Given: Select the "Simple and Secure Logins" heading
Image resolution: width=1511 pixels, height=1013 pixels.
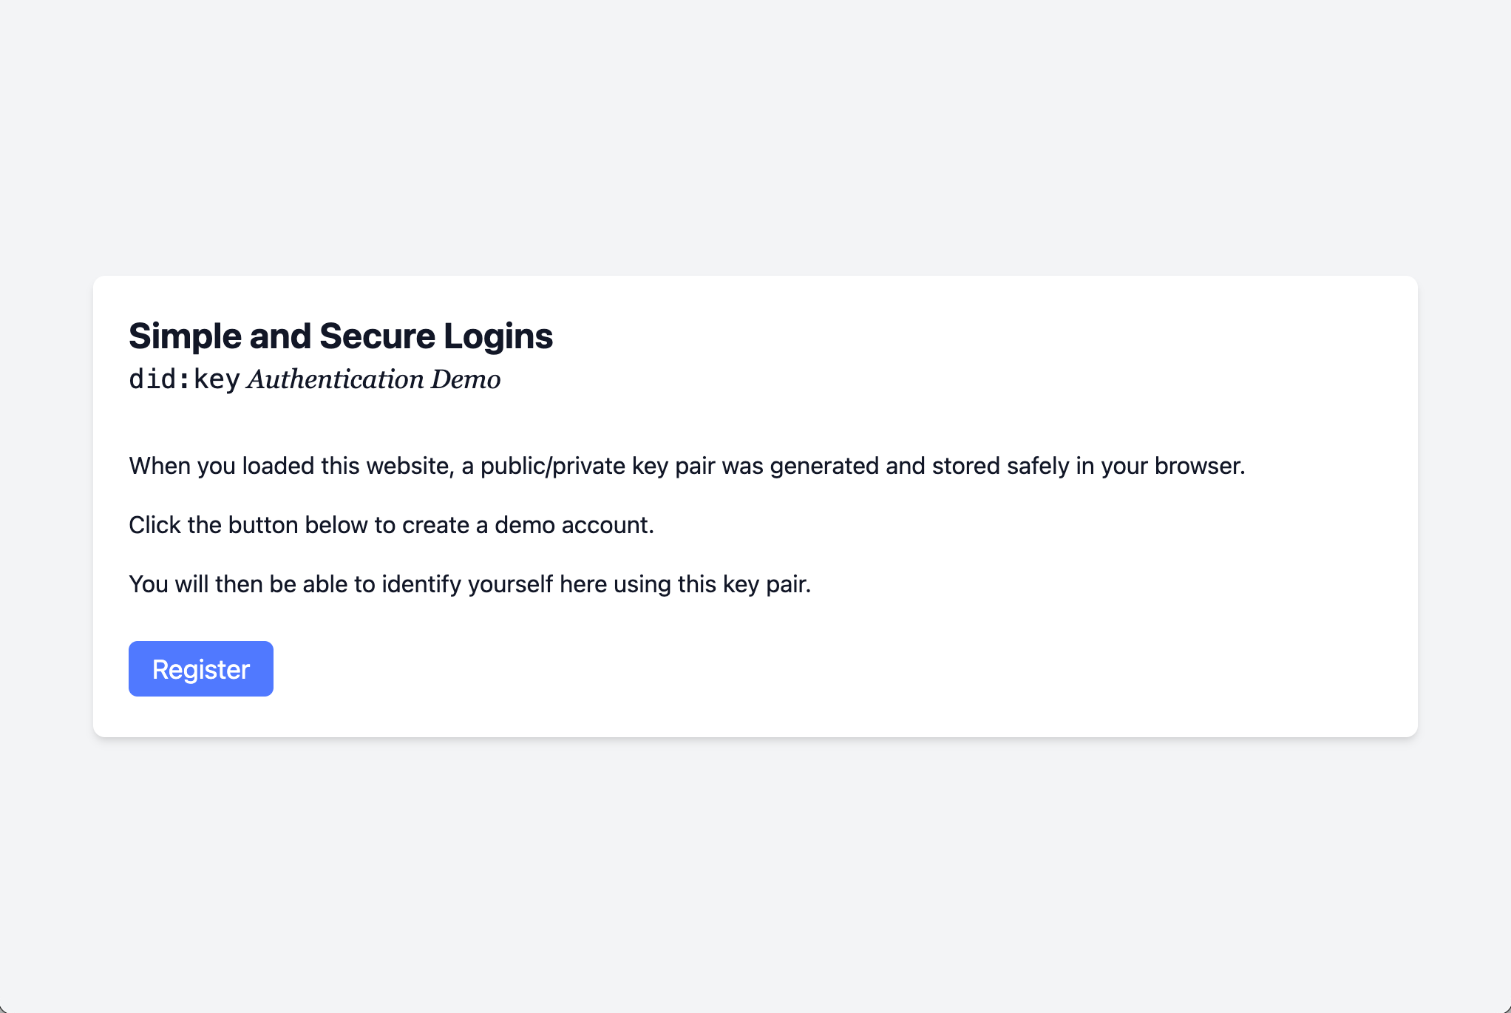Looking at the screenshot, I should [340, 336].
